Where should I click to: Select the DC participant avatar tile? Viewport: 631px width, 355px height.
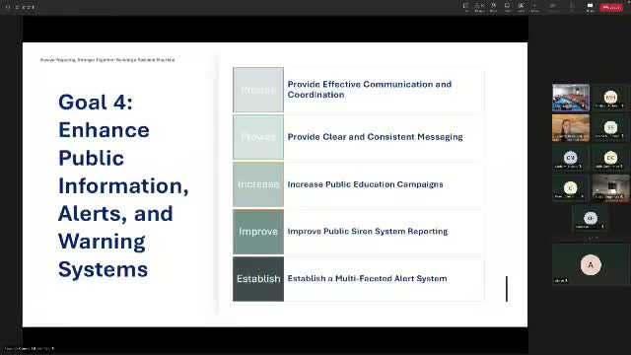[610, 158]
